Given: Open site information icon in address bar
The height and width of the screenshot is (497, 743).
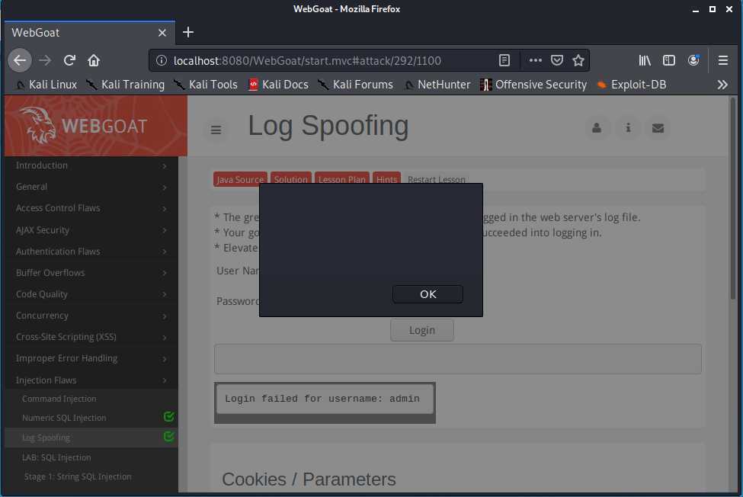Looking at the screenshot, I should pos(162,61).
